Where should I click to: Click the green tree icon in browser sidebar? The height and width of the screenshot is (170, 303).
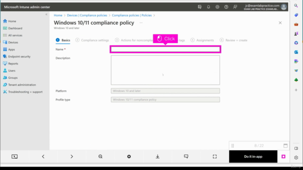pyautogui.click(x=296, y=80)
